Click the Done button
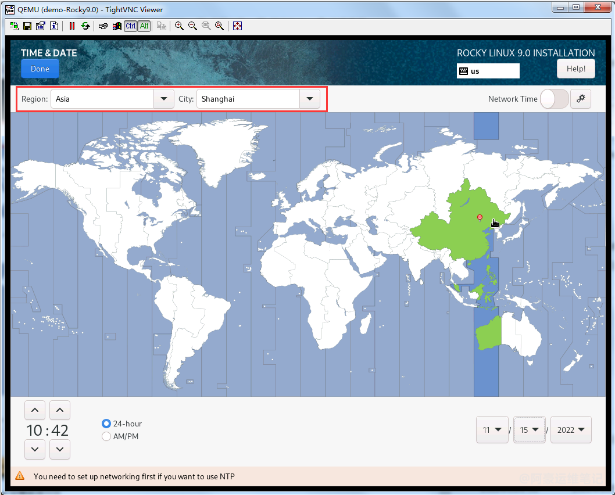Screen dimensions: 615x495 click(x=40, y=69)
